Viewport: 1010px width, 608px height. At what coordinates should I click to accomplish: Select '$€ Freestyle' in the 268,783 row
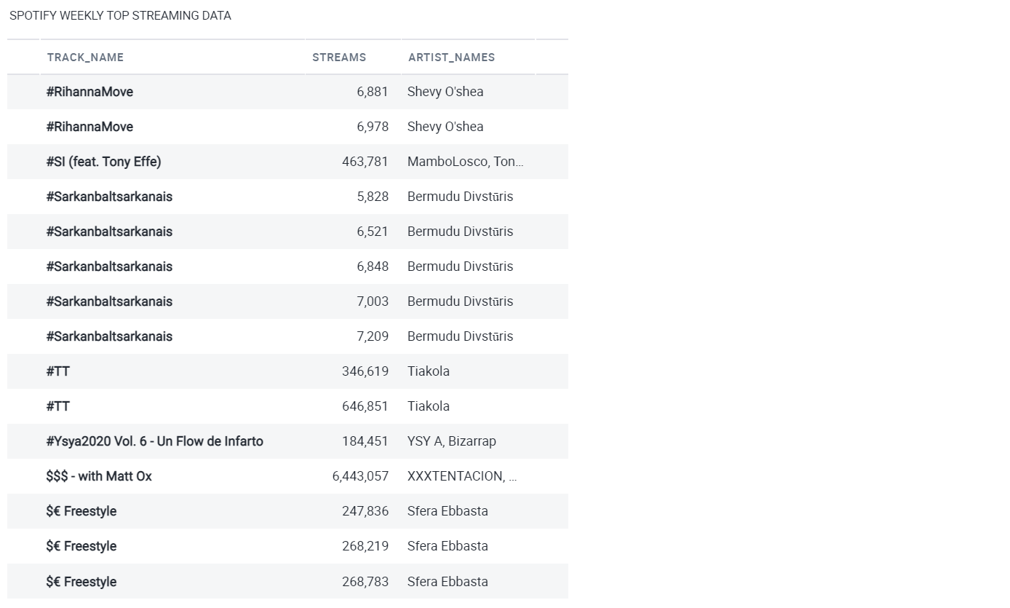point(81,582)
